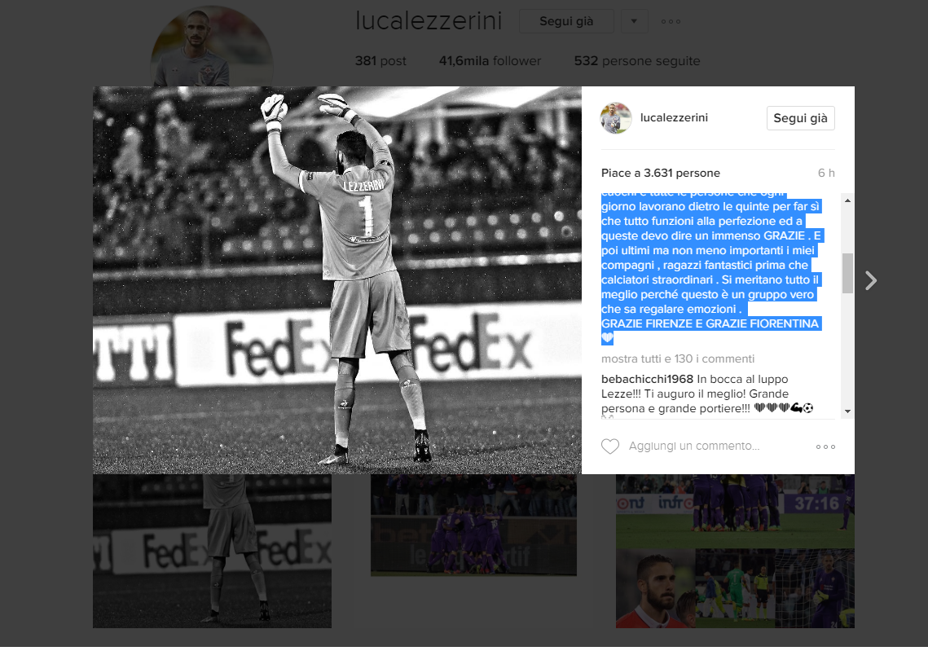The image size is (928, 651).
Task: Open post options three-dot menu
Action: point(825,446)
